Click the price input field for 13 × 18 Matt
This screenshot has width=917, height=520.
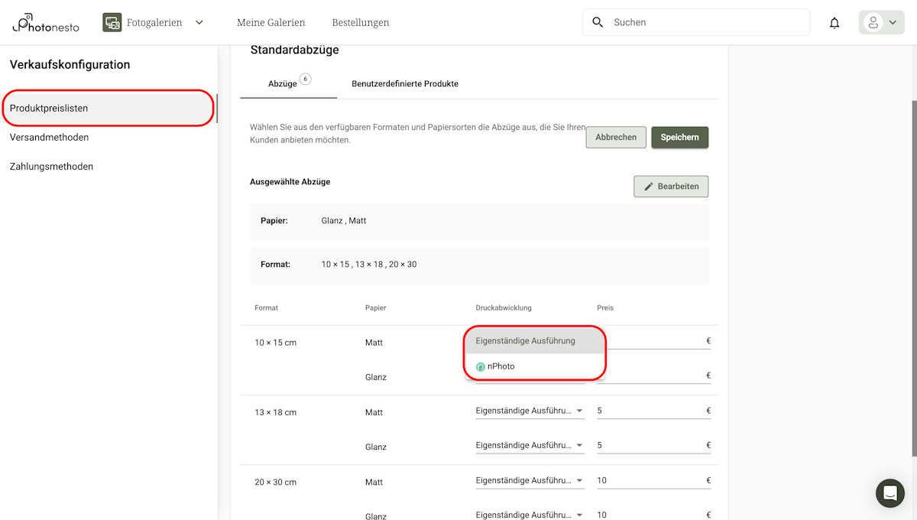point(650,410)
